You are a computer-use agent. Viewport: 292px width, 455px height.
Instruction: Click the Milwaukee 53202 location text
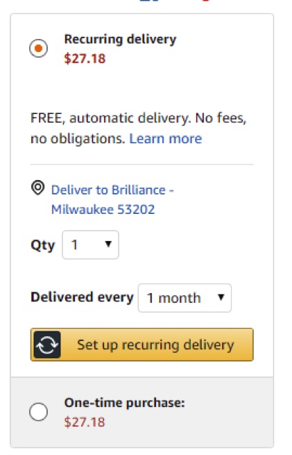tap(103, 210)
